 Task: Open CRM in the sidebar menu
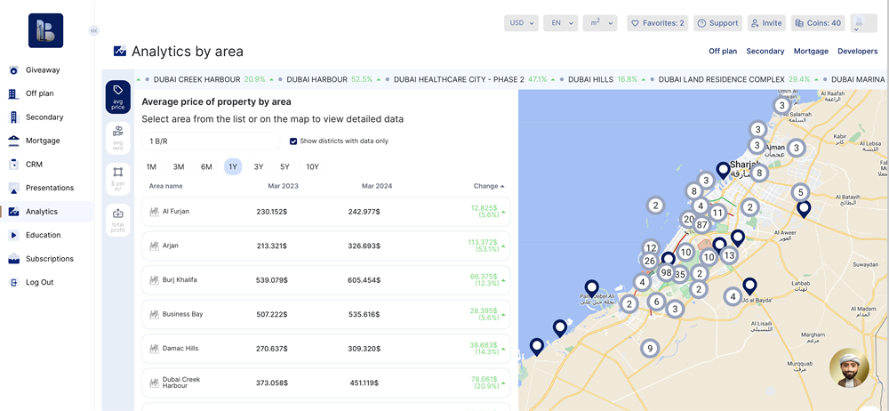tap(34, 165)
